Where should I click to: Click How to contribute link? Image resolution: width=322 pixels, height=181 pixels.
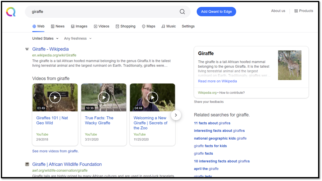click(232, 93)
